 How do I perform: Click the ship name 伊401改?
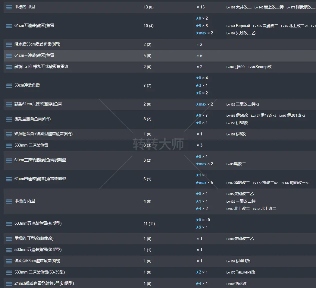243,261
